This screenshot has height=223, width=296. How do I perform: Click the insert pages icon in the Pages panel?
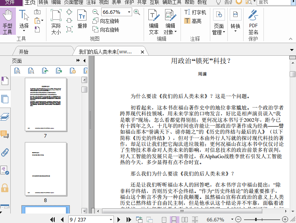(73, 71)
